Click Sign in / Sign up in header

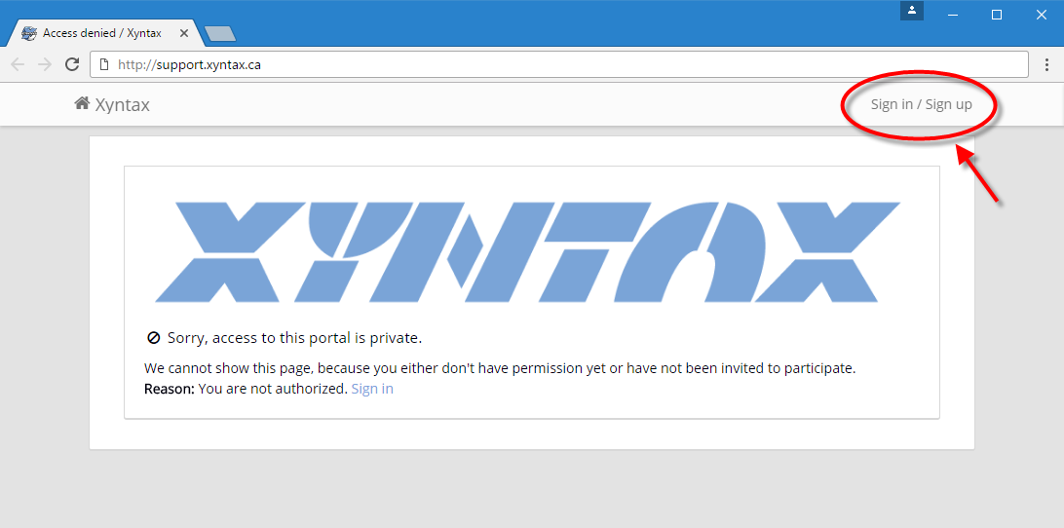[x=922, y=104]
